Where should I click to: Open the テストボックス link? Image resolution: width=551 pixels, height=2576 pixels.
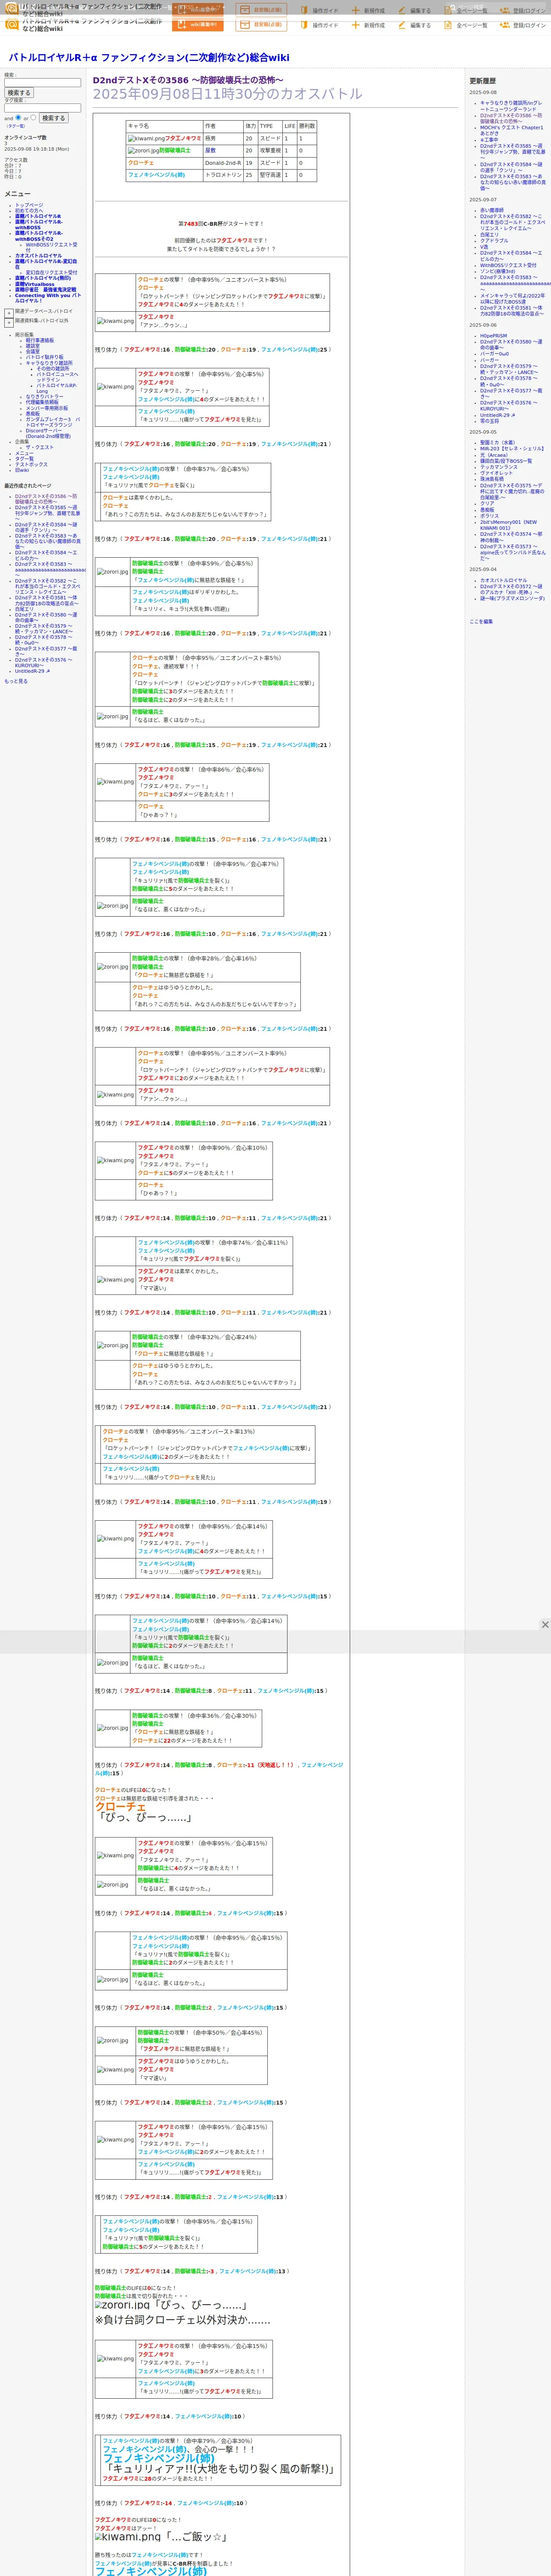[31, 464]
